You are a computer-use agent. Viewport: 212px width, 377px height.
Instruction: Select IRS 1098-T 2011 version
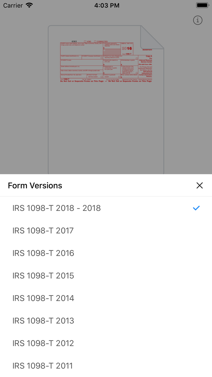pos(42,366)
